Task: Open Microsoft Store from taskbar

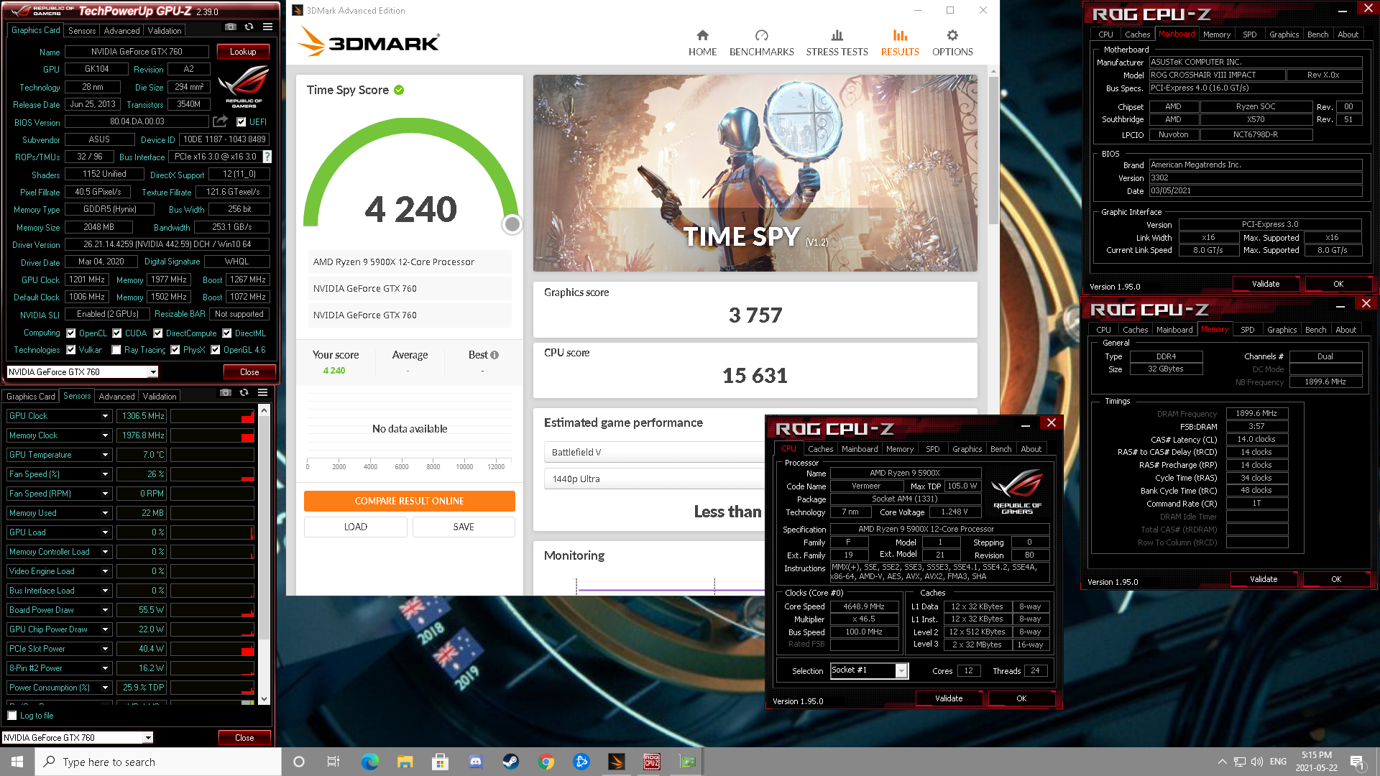Action: 440,762
